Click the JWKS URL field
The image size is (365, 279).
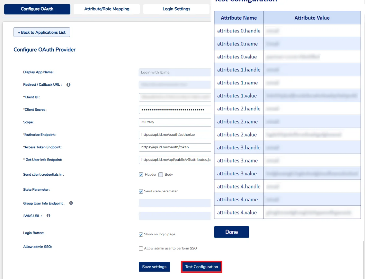click(x=174, y=216)
